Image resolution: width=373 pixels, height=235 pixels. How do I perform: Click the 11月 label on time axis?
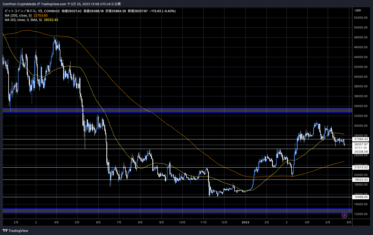204,222
